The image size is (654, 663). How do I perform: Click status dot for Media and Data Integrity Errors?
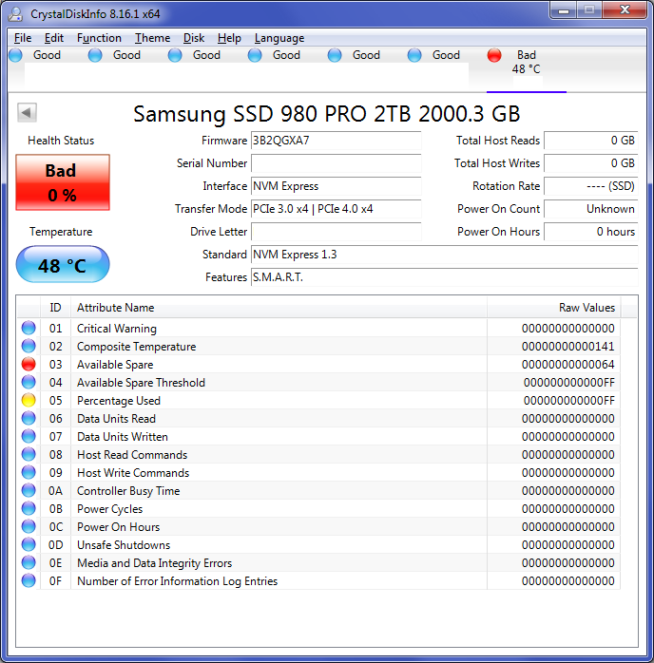point(29,562)
